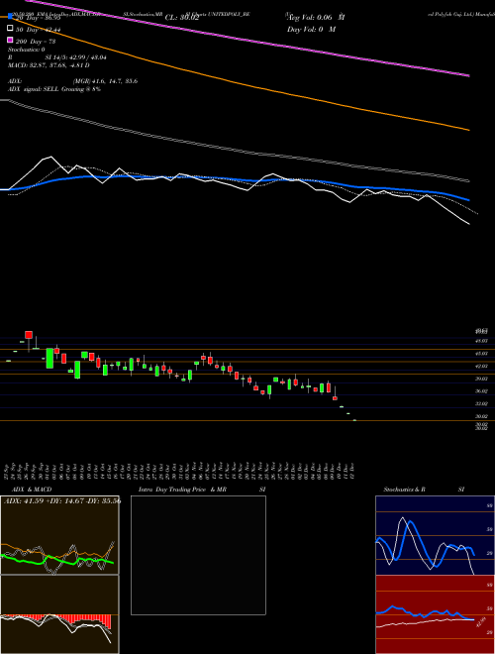The width and height of the screenshot is (495, 654).
Task: Click the 'ADX: 41.59 +DY: 14.67' readout
Action: pos(47,500)
